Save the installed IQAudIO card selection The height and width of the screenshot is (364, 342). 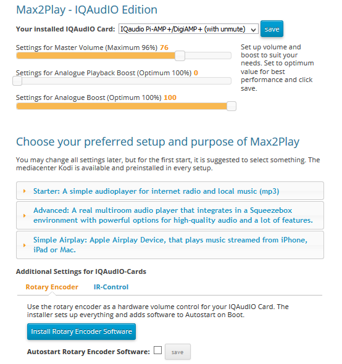click(x=272, y=29)
